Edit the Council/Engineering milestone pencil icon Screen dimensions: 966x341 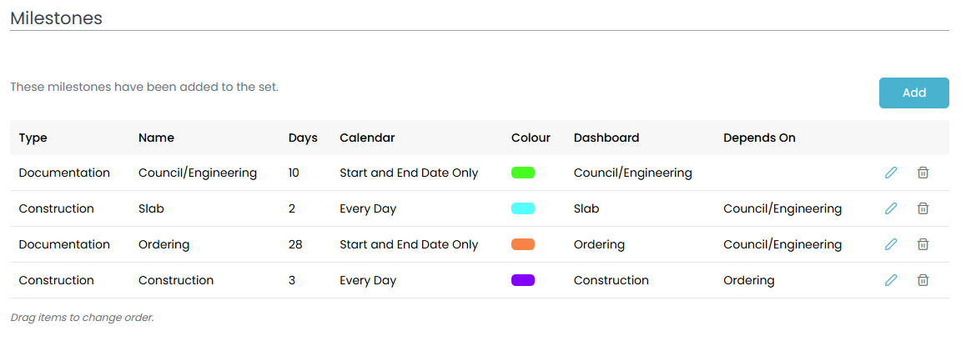click(x=891, y=173)
